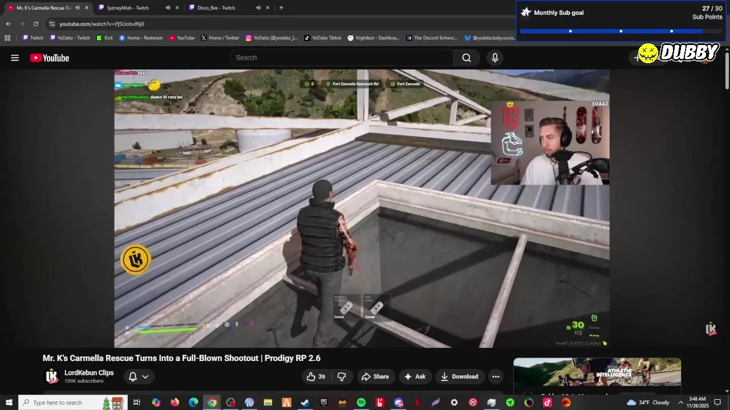Go to the YouTube home logo
Image resolution: width=730 pixels, height=410 pixels.
(50, 58)
